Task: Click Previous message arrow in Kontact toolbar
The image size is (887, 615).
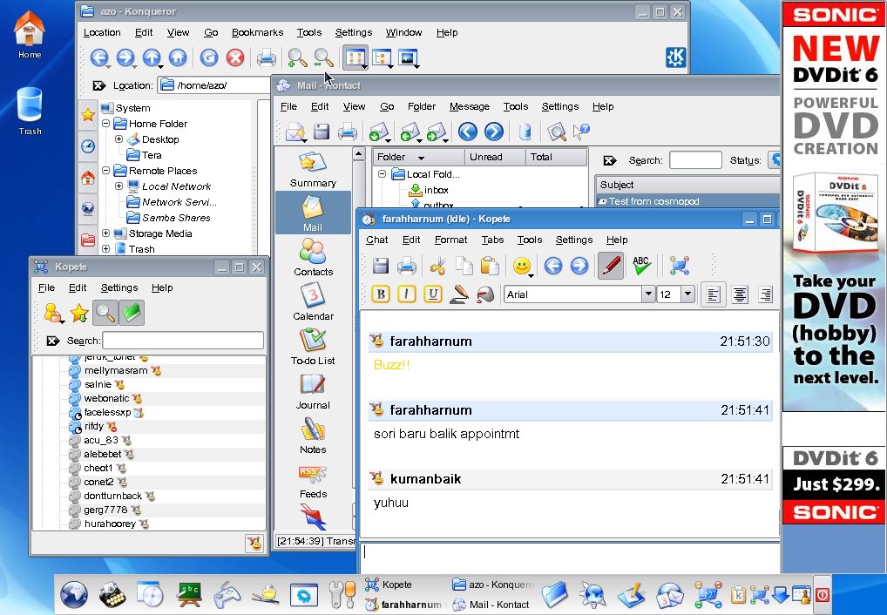Action: (x=467, y=132)
